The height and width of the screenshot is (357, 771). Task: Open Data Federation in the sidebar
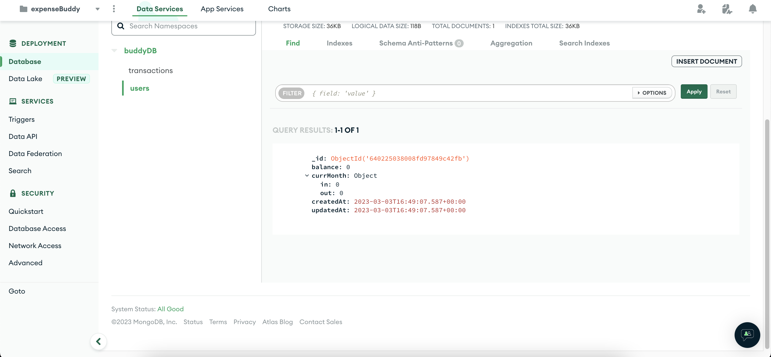[35, 154]
